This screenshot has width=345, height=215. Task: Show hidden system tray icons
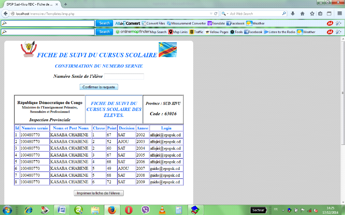click(283, 210)
